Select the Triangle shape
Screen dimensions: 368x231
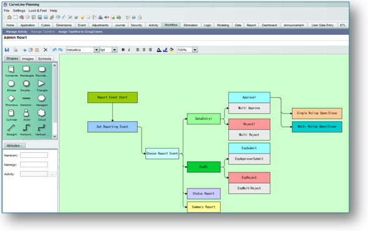click(x=42, y=86)
